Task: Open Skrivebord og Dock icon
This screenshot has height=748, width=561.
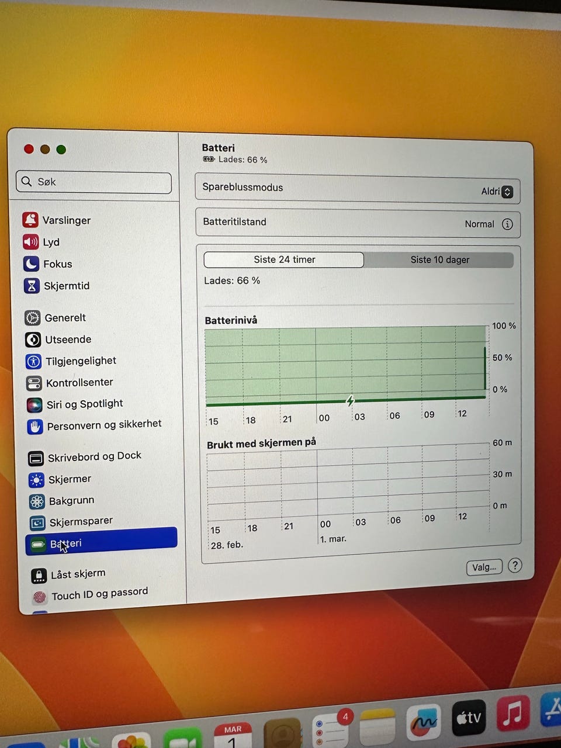Action: pos(36,458)
